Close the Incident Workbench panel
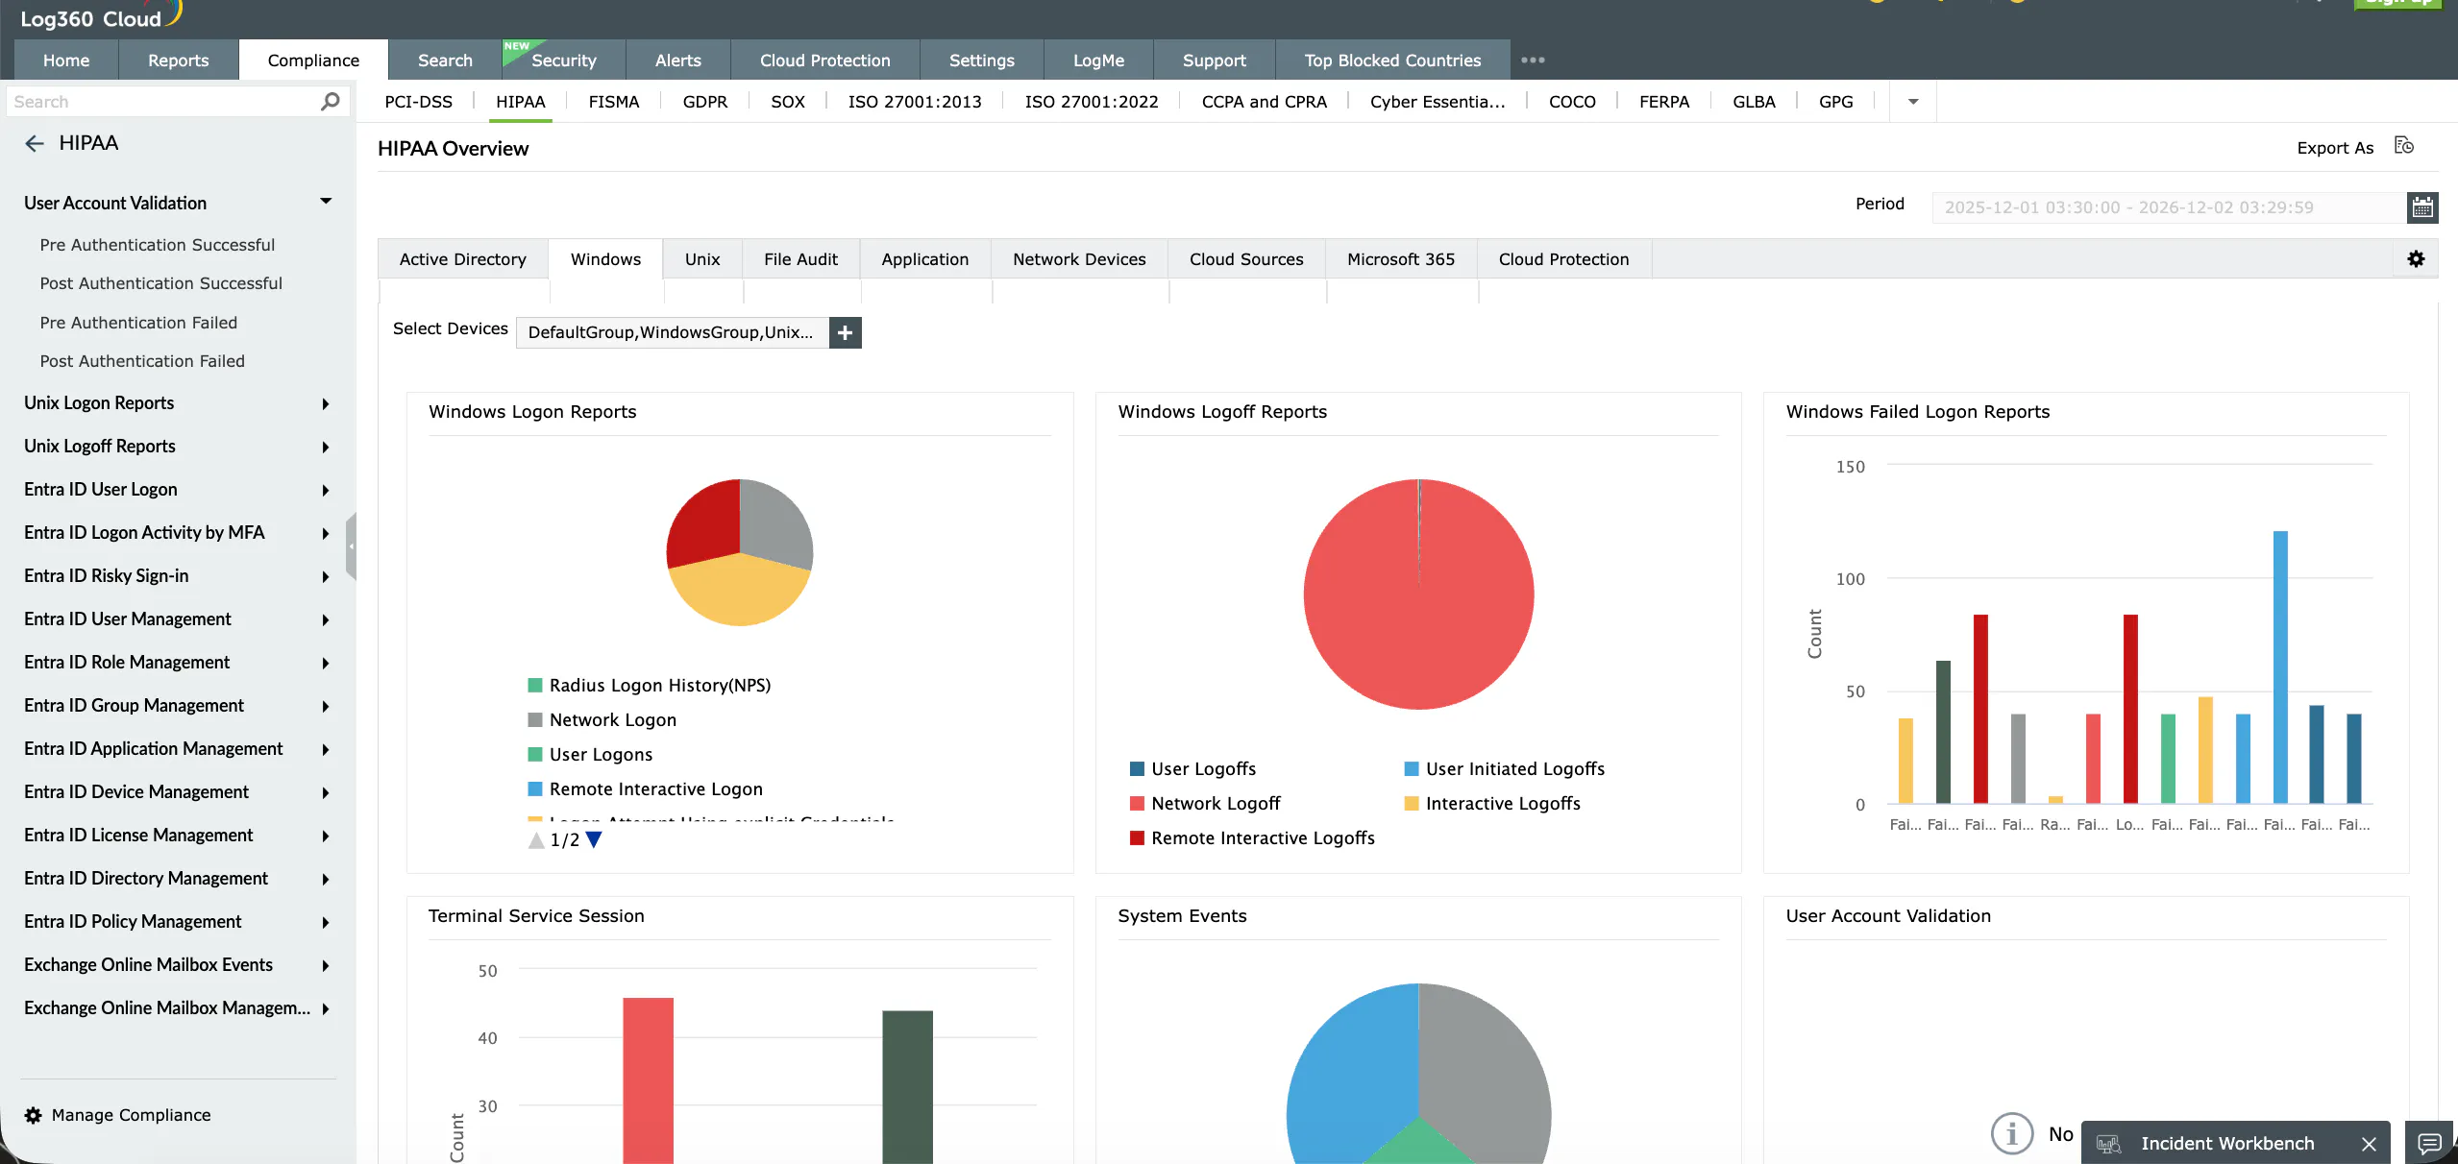Image resolution: width=2458 pixels, height=1164 pixels. 2369,1144
